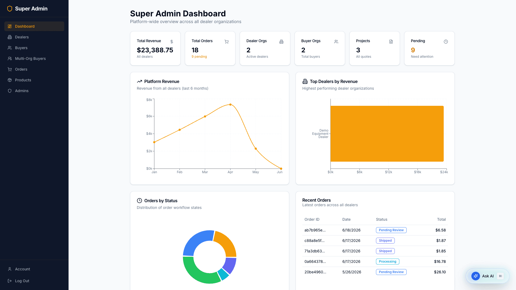The height and width of the screenshot is (290, 516).
Task: Open the Buyers section
Action: [34, 48]
